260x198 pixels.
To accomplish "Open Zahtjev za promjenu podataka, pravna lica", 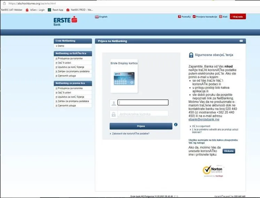I will point(73,101).
